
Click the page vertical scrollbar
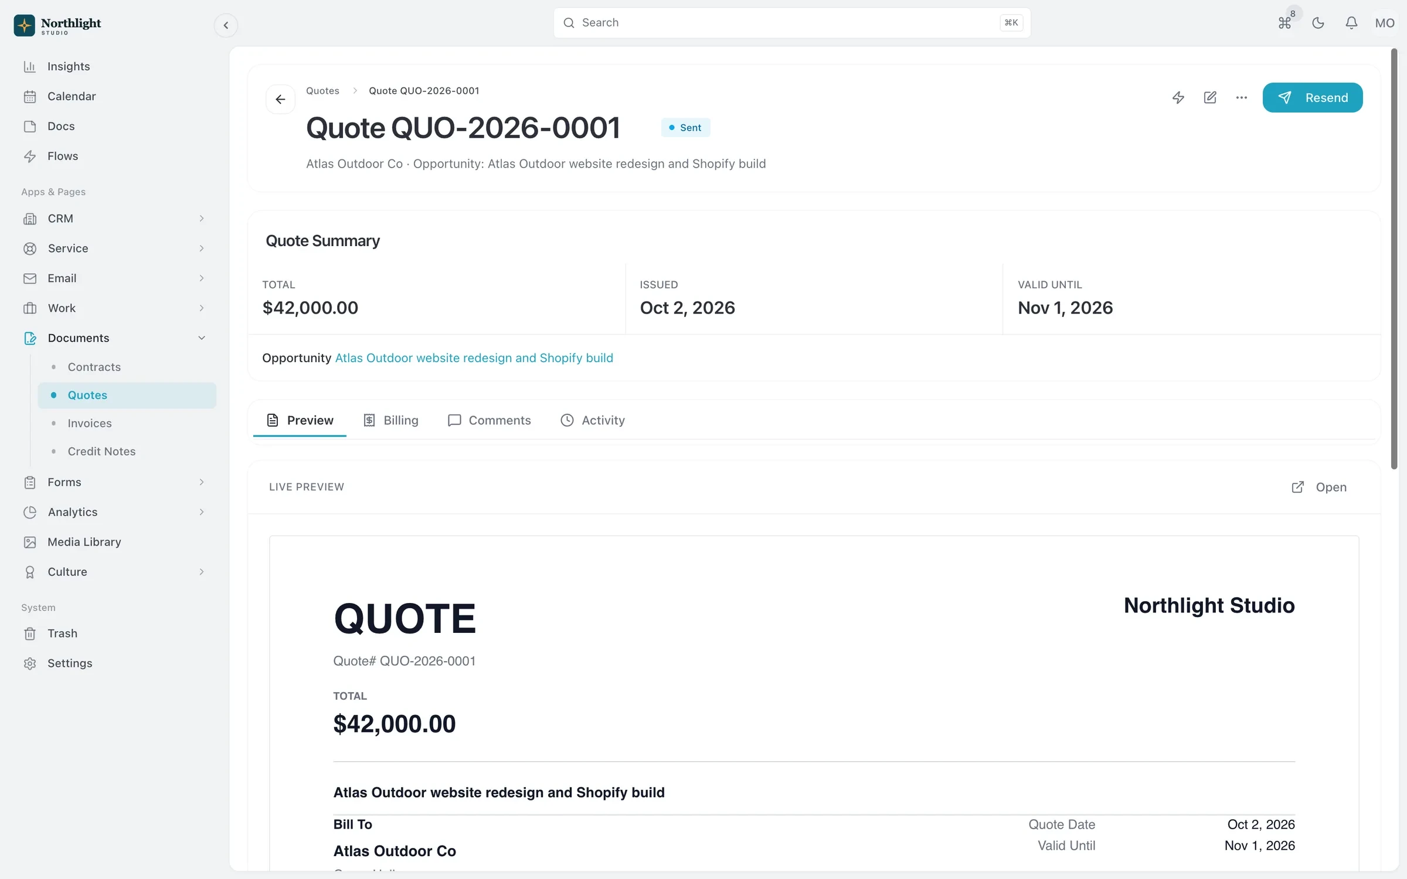point(1394,258)
